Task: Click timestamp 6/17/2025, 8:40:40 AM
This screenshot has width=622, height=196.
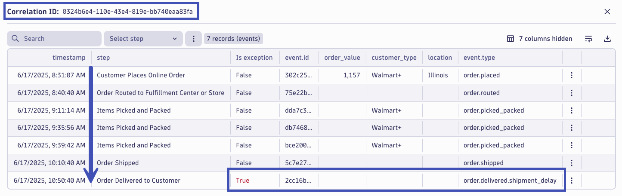Action: coord(51,93)
